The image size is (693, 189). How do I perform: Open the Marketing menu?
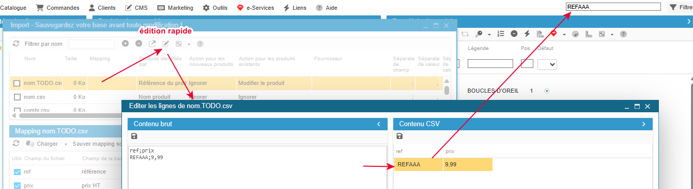(x=175, y=8)
